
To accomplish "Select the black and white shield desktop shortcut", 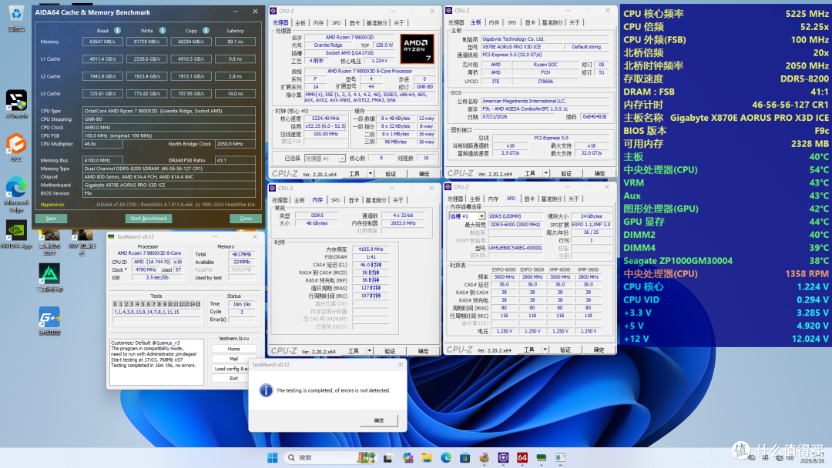I will (16, 103).
